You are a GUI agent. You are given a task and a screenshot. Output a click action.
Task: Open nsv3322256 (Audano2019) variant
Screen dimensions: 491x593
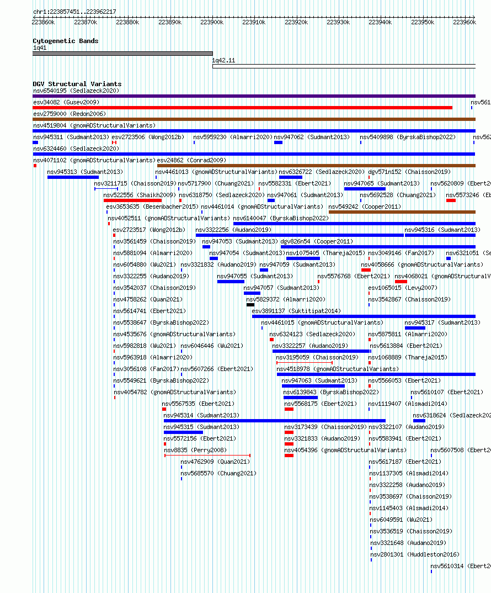pyautogui.click(x=233, y=230)
